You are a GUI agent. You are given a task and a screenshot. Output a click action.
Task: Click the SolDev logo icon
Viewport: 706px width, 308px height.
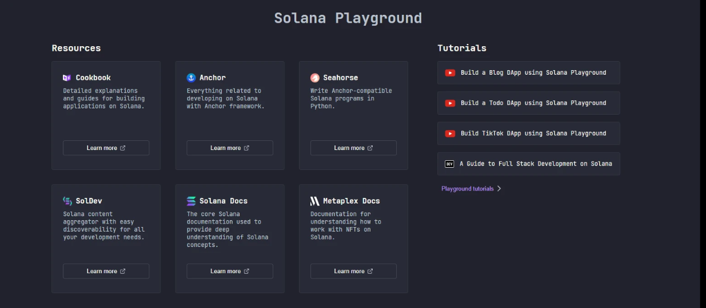[67, 201]
